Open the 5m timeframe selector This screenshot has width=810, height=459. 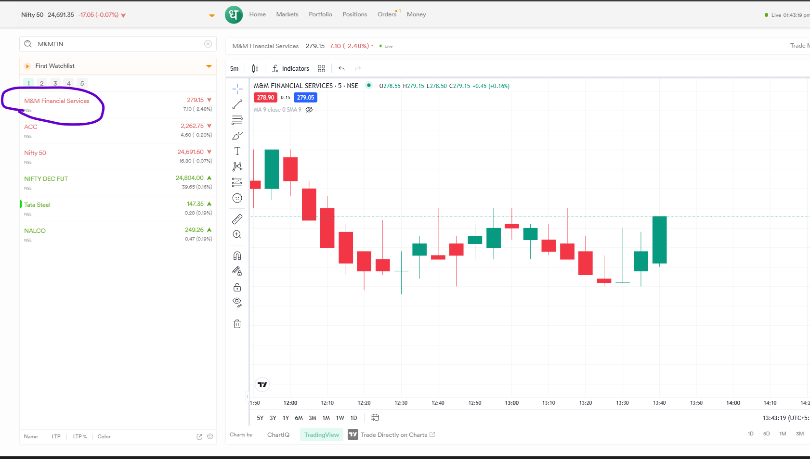[235, 69]
